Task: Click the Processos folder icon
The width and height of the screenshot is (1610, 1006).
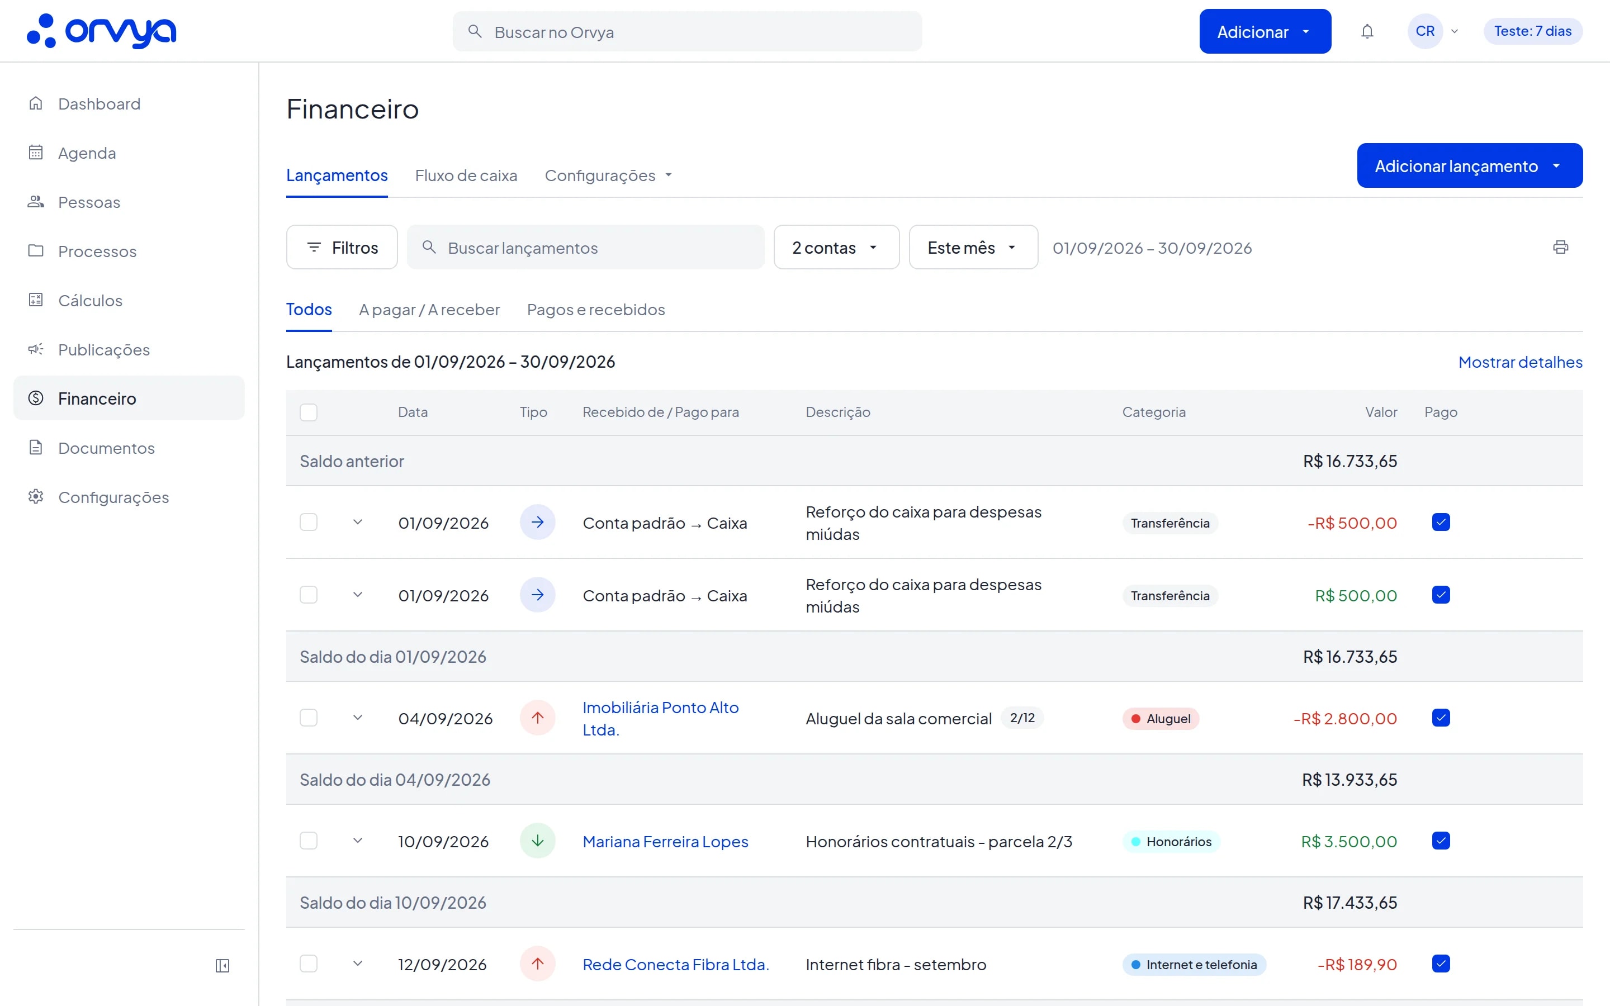Action: click(x=36, y=251)
